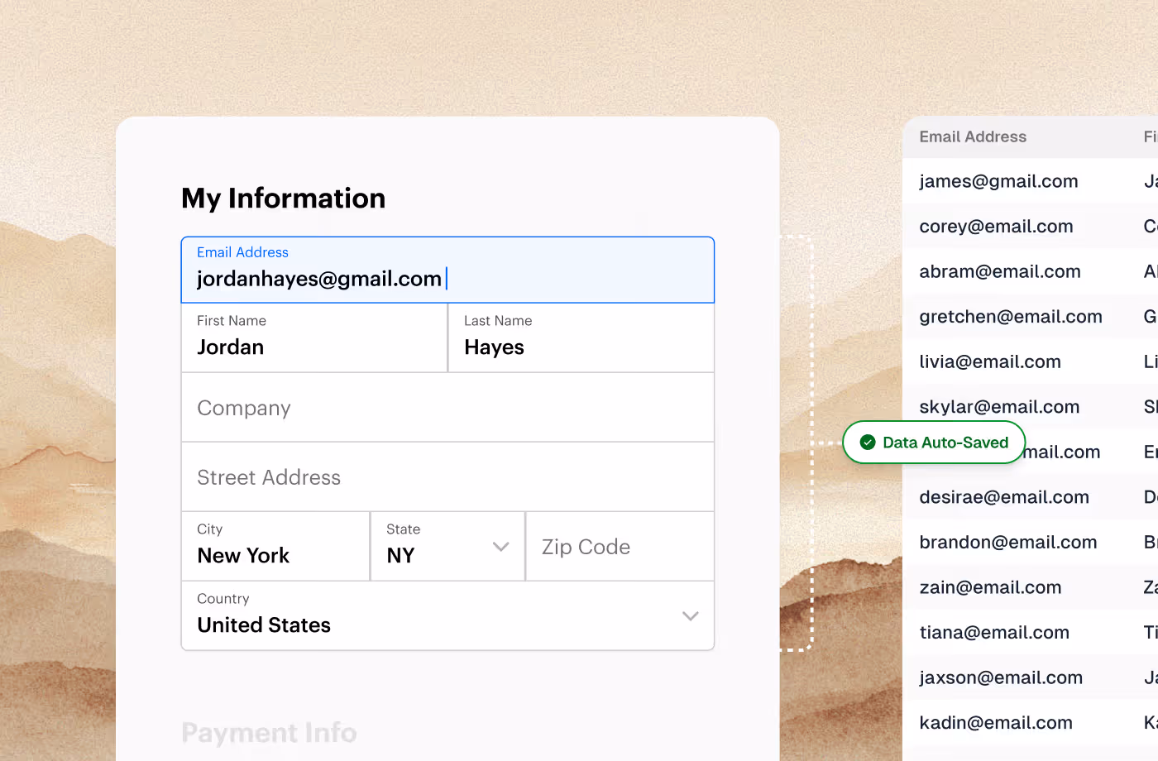Focus the Company input field
Screen dimensions: 1158x761
tap(447, 408)
